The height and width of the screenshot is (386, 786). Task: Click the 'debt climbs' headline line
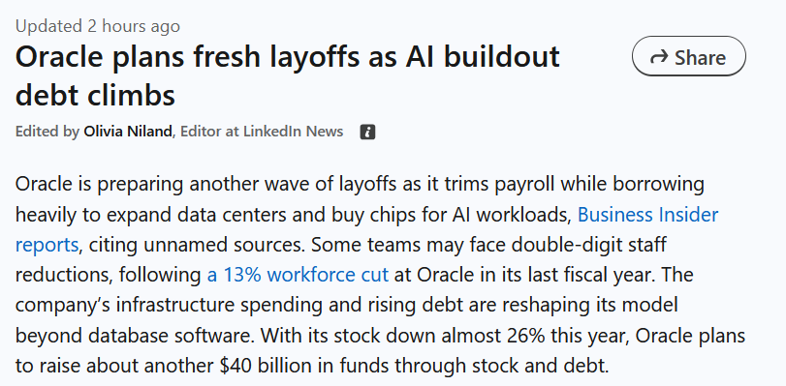coord(95,95)
